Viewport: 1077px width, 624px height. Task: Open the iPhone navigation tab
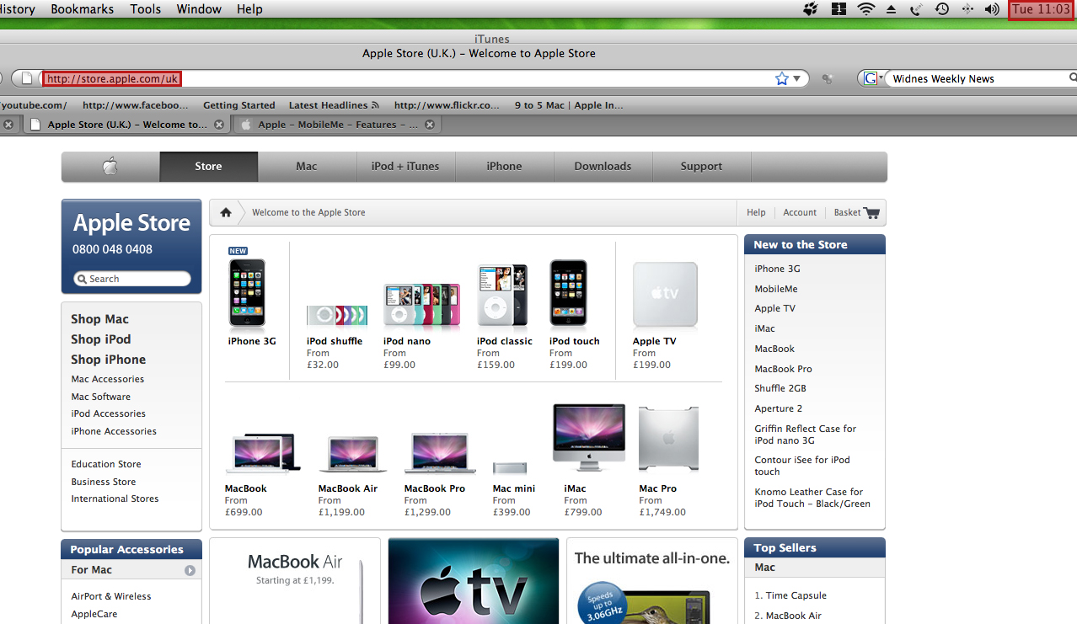coord(504,167)
